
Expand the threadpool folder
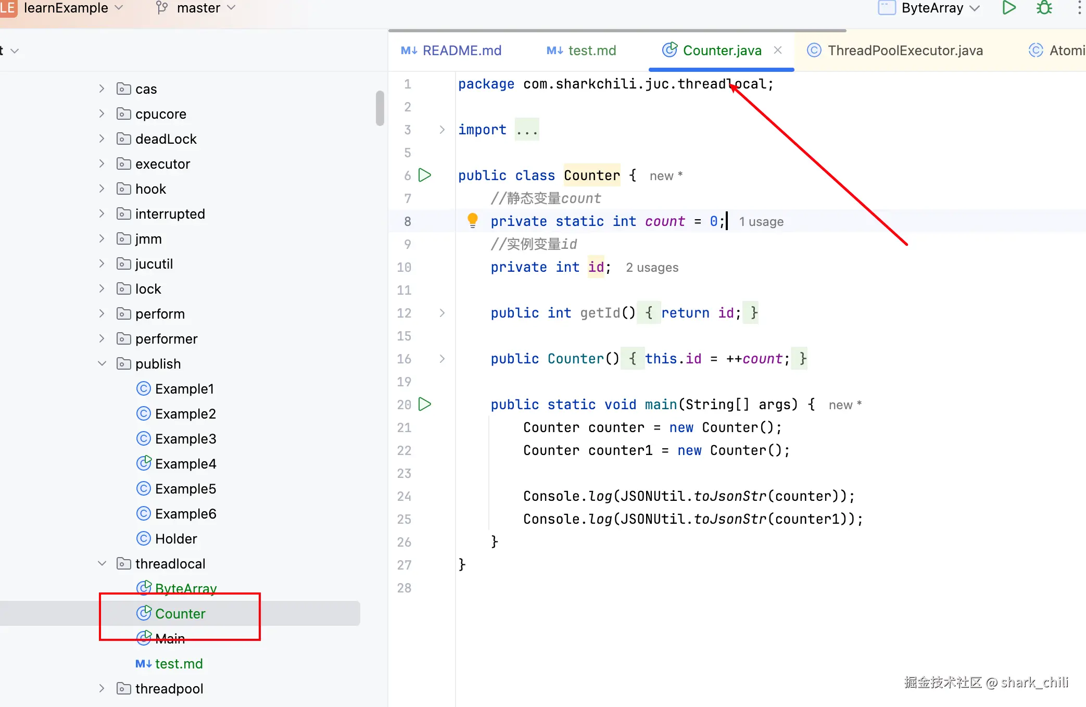click(102, 689)
